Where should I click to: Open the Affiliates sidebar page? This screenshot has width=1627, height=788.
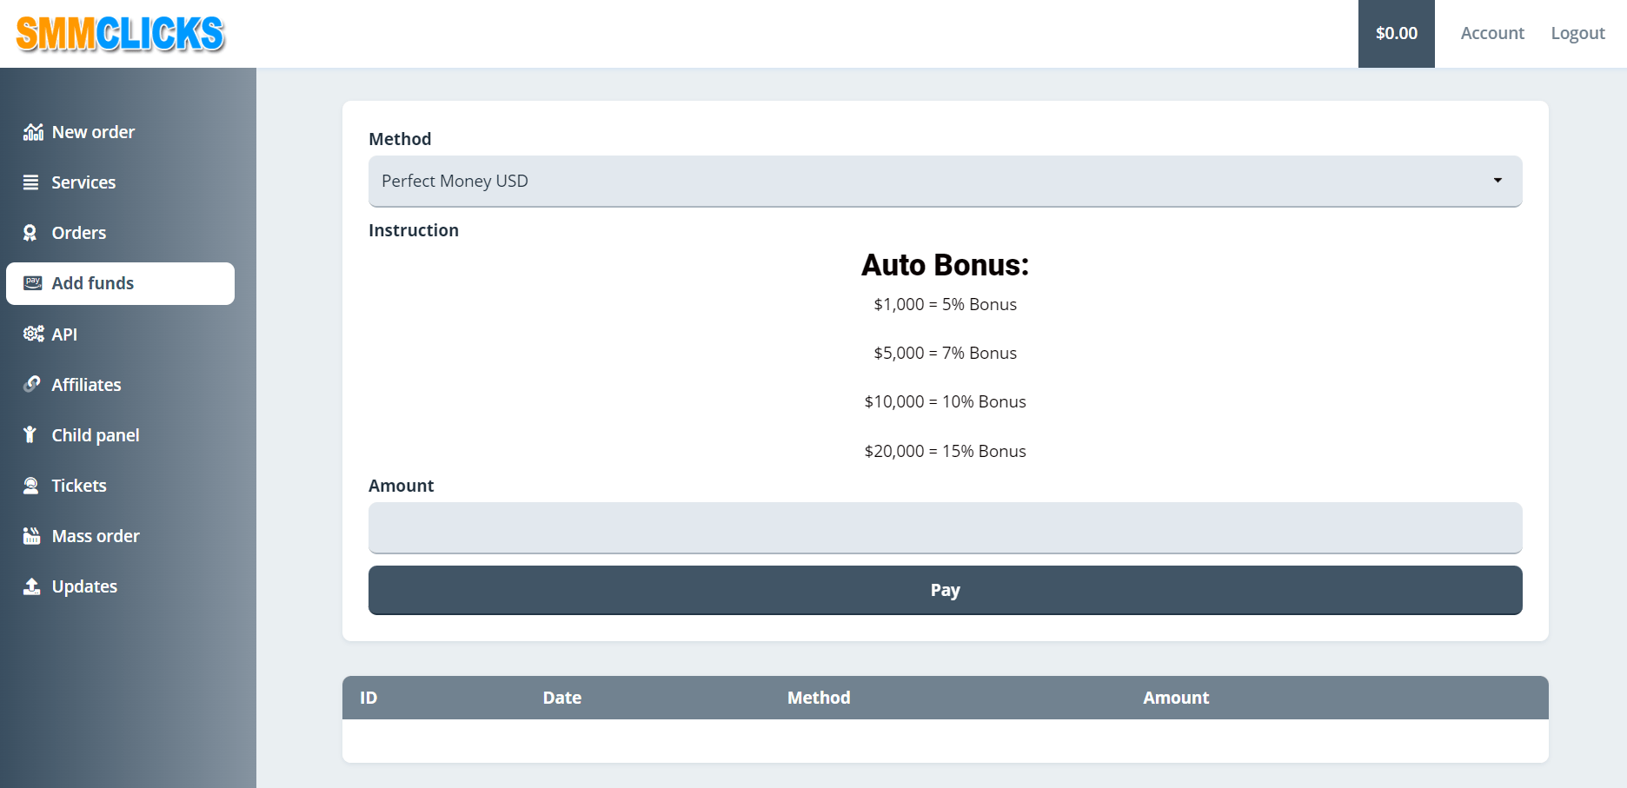point(86,385)
